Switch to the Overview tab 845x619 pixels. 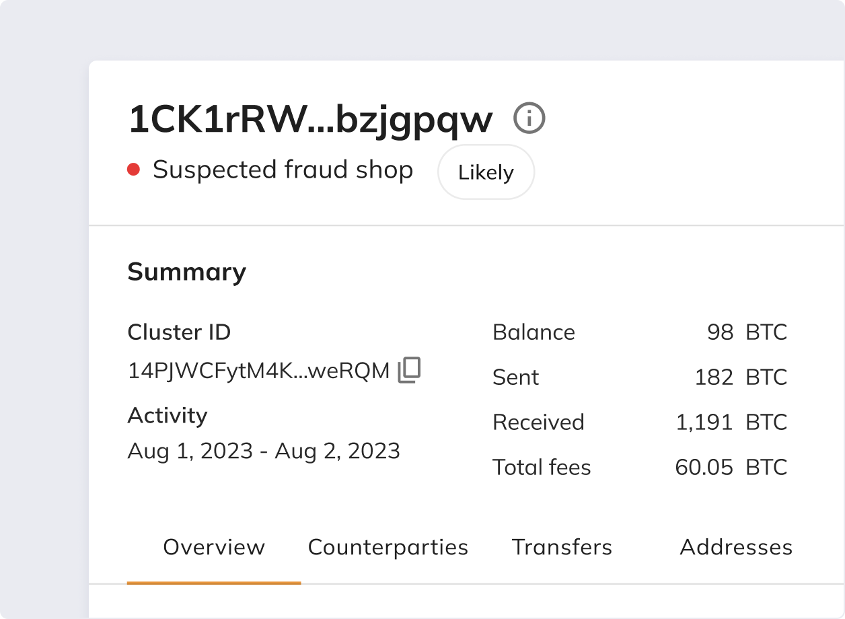[214, 547]
